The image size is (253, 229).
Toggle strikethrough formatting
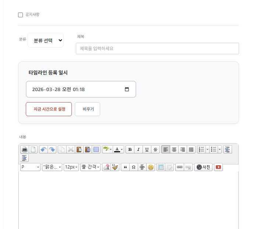(155, 149)
